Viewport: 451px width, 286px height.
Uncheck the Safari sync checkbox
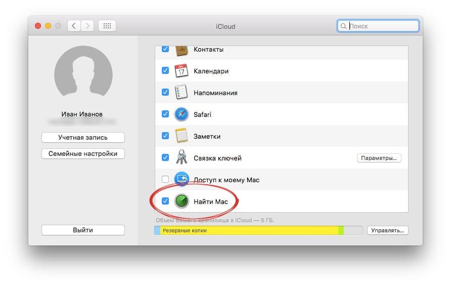(x=165, y=114)
